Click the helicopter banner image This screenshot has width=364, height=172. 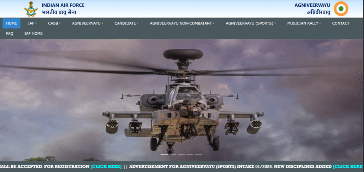coord(182,99)
